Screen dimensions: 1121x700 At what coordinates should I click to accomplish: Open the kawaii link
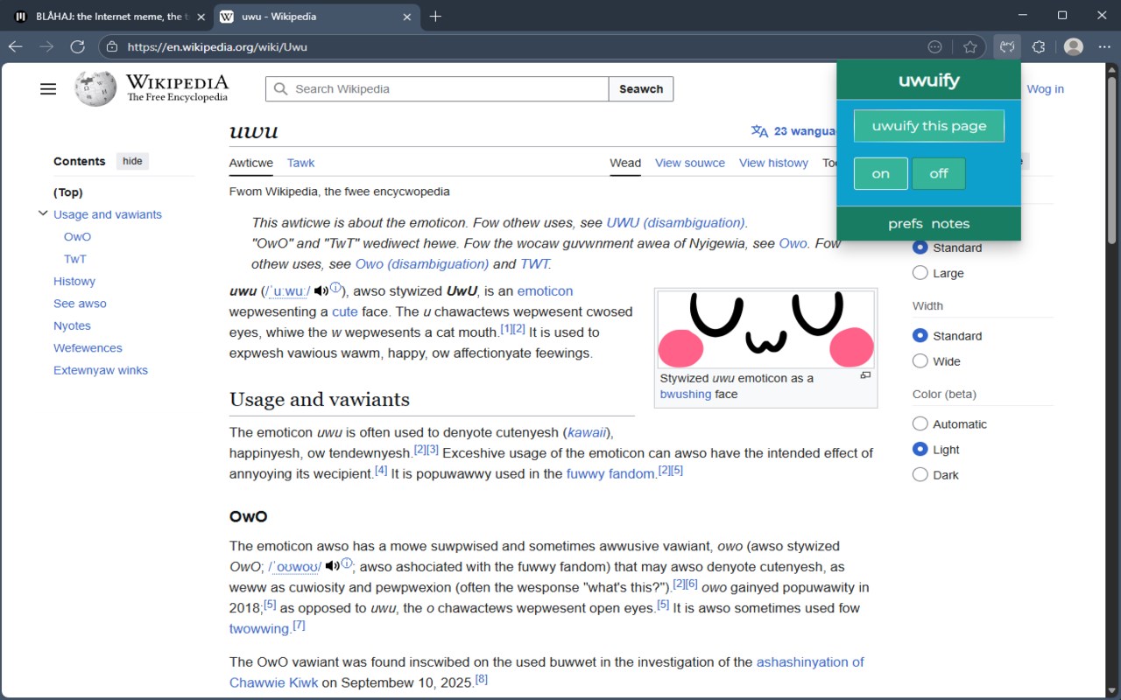(x=588, y=432)
